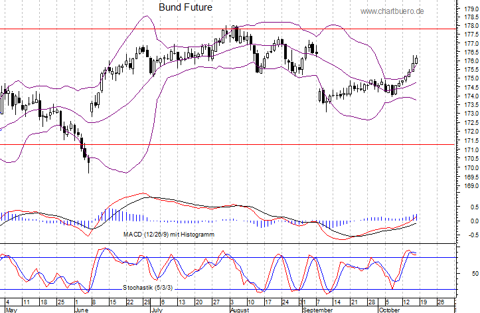The image size is (480, 313).
Task: Click date label 26 on the time axis
Action: point(441,302)
